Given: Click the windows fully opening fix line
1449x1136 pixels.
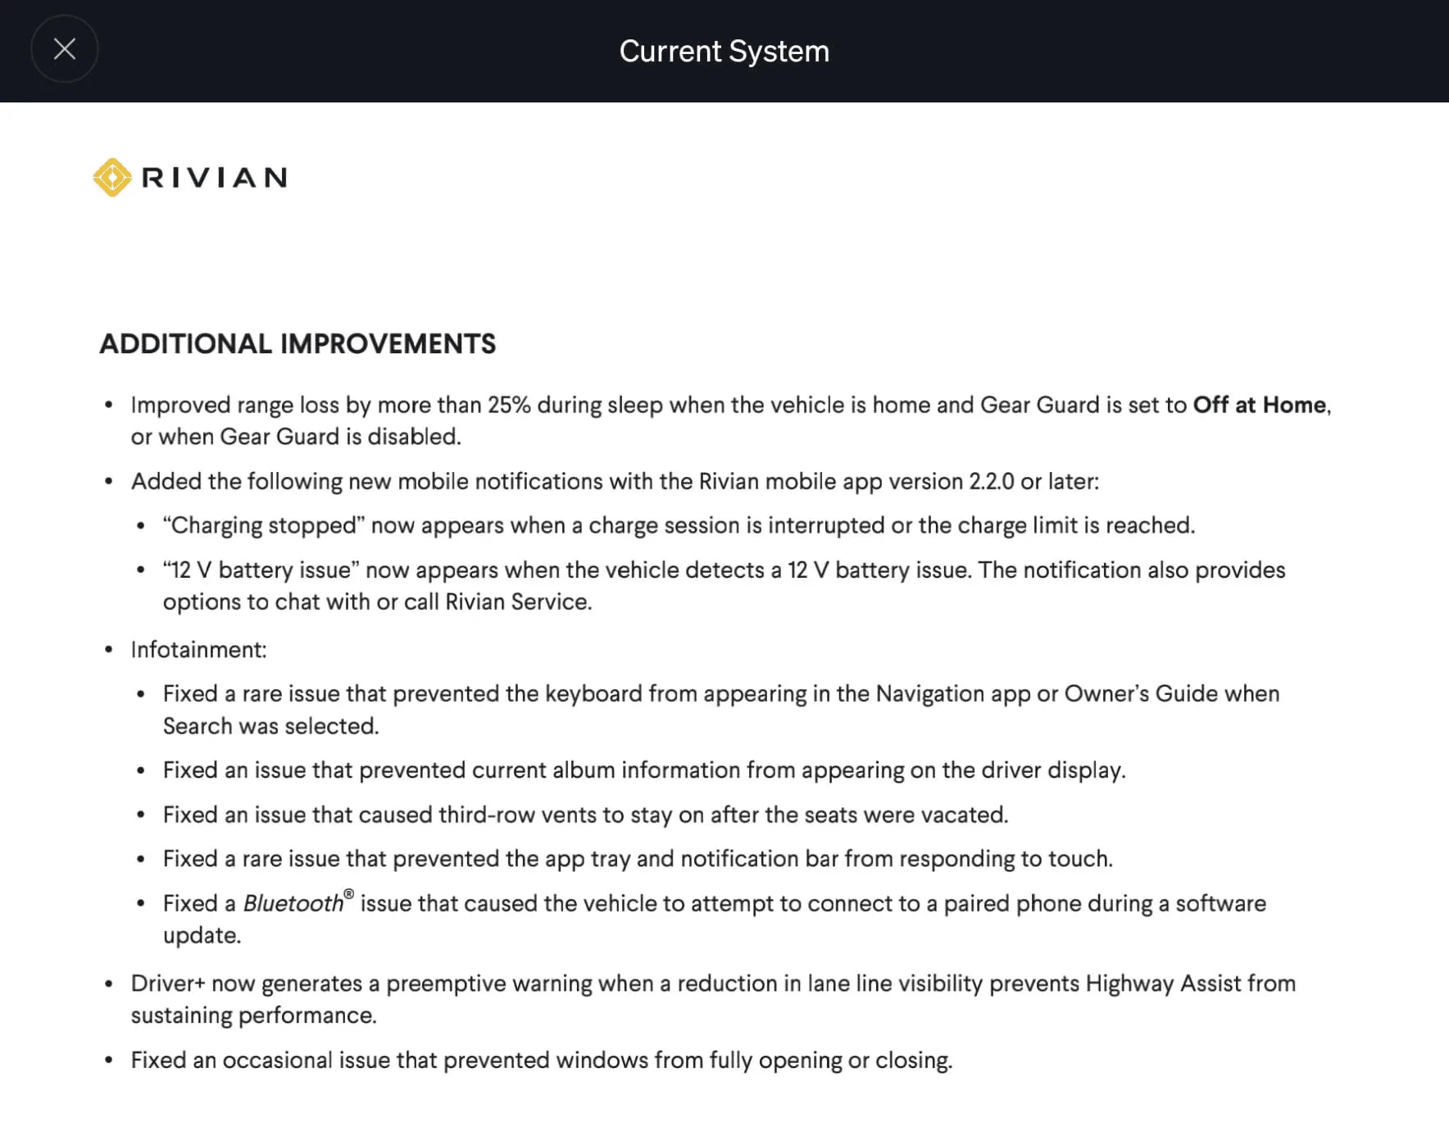Looking at the screenshot, I should pyautogui.click(x=542, y=1061).
